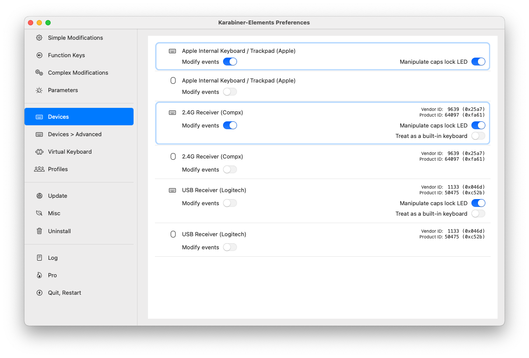Open Virtual Keyboard settings

point(79,151)
